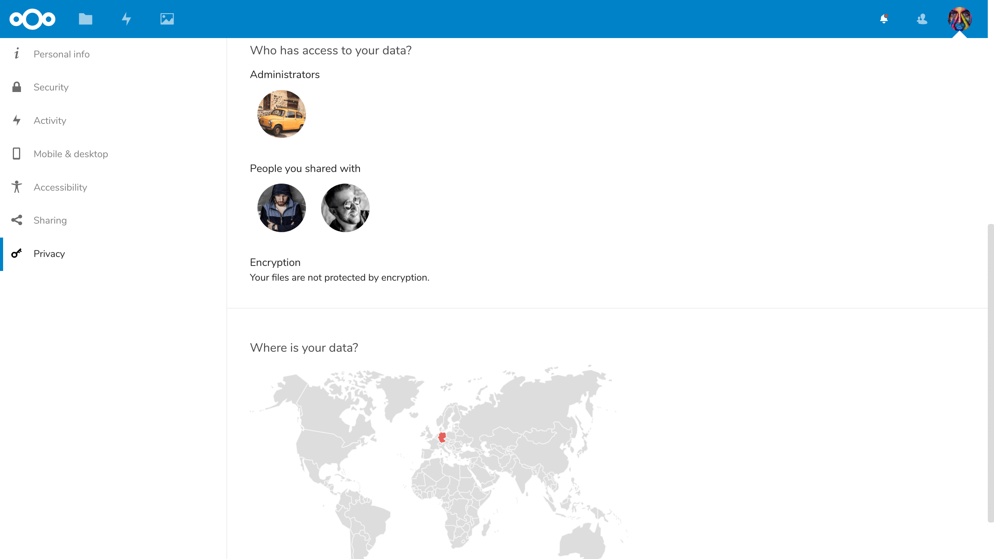
Task: Go to Personal info settings
Action: pos(61,54)
